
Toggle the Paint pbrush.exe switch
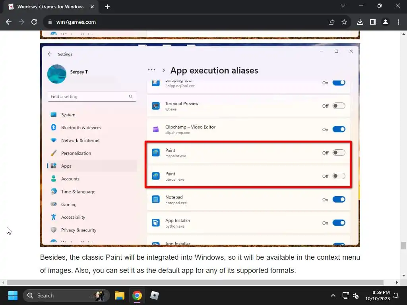click(x=339, y=176)
